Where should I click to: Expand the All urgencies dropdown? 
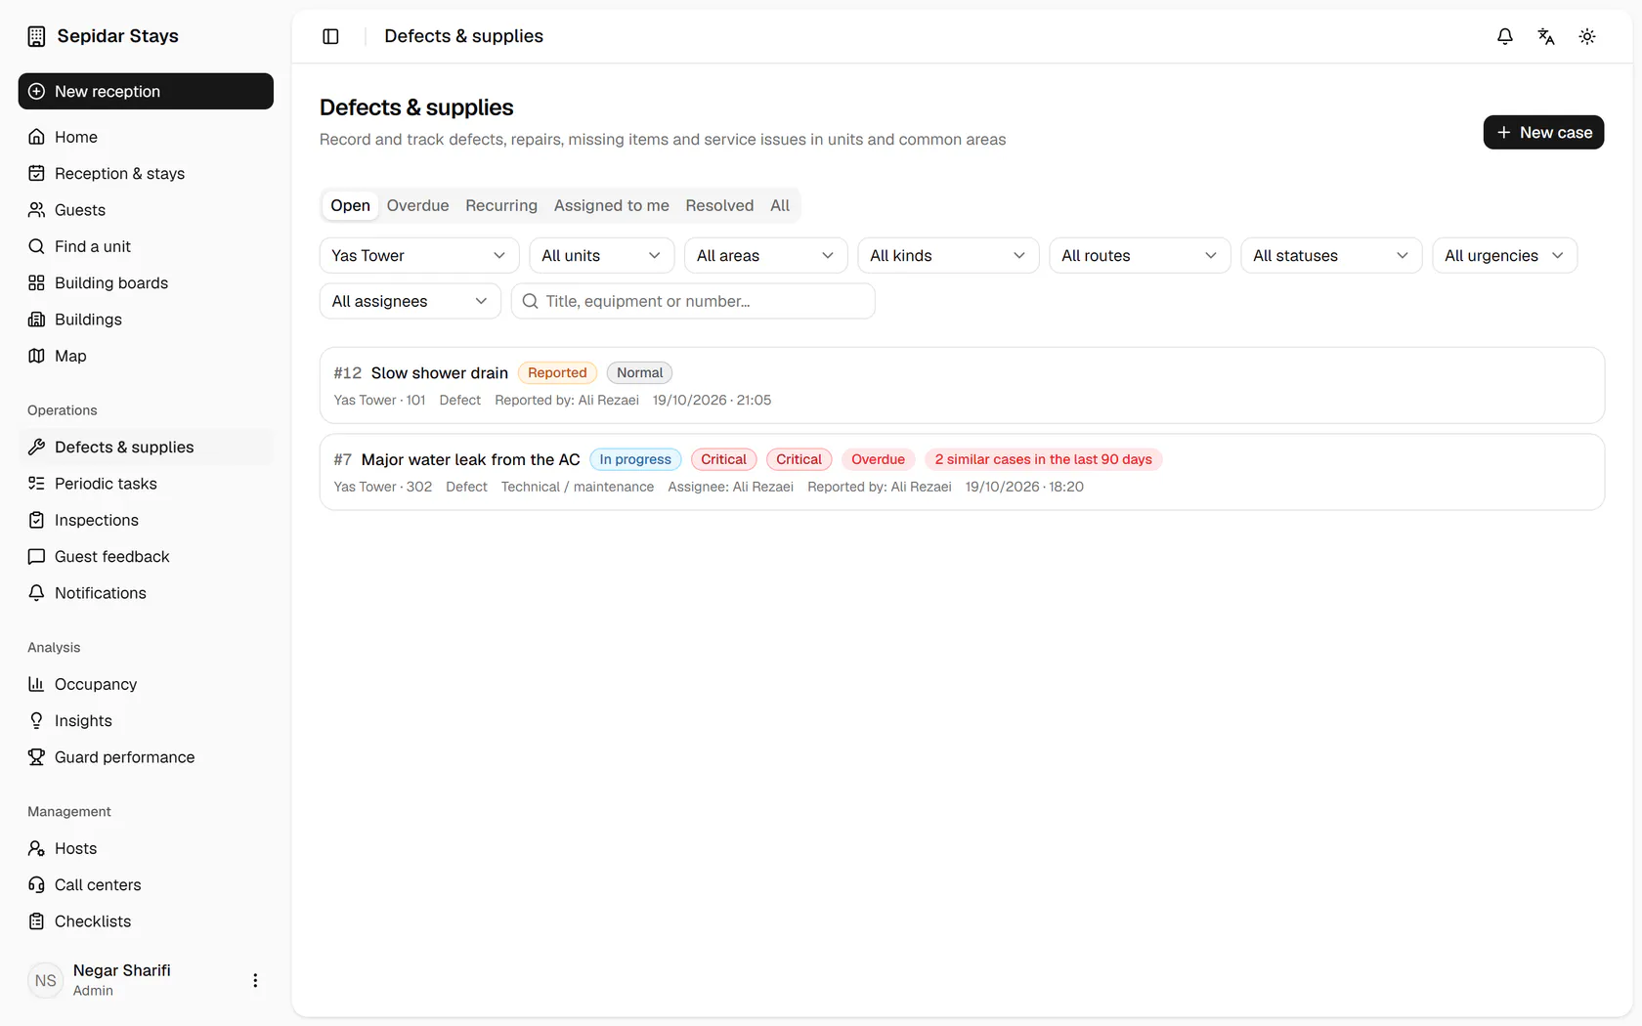coord(1504,255)
